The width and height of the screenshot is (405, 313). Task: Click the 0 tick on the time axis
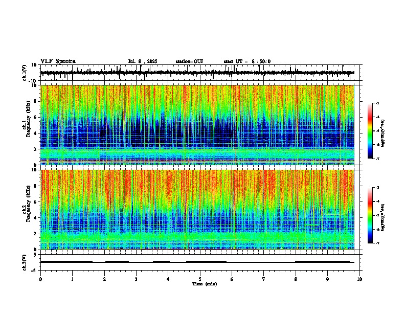point(40,279)
